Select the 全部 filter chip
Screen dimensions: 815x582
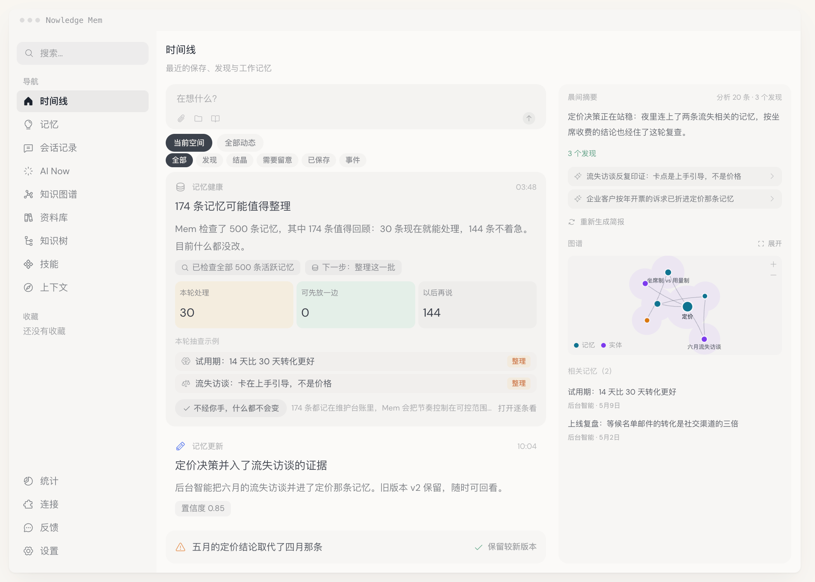tap(179, 160)
